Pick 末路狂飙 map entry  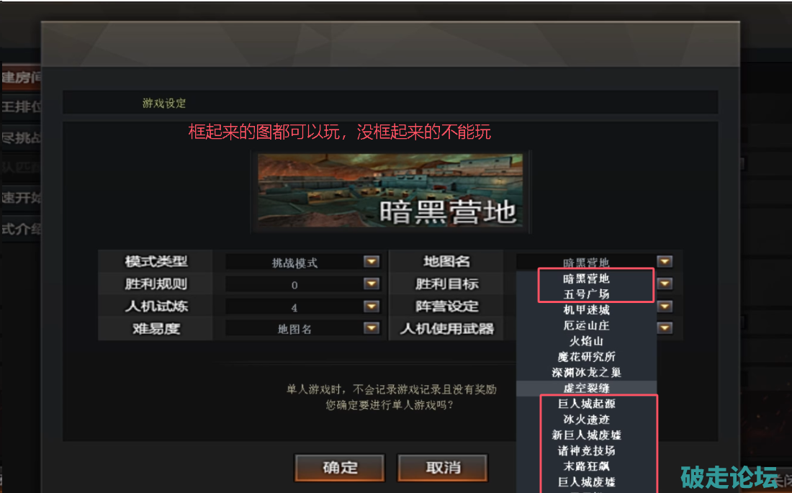point(586,466)
